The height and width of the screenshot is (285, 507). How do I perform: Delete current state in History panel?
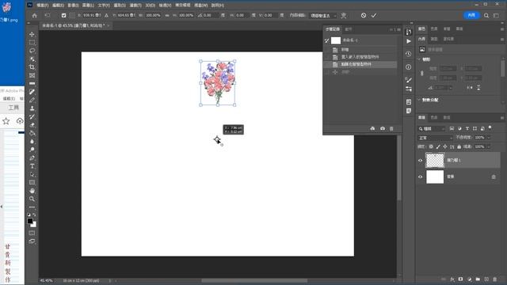(391, 128)
